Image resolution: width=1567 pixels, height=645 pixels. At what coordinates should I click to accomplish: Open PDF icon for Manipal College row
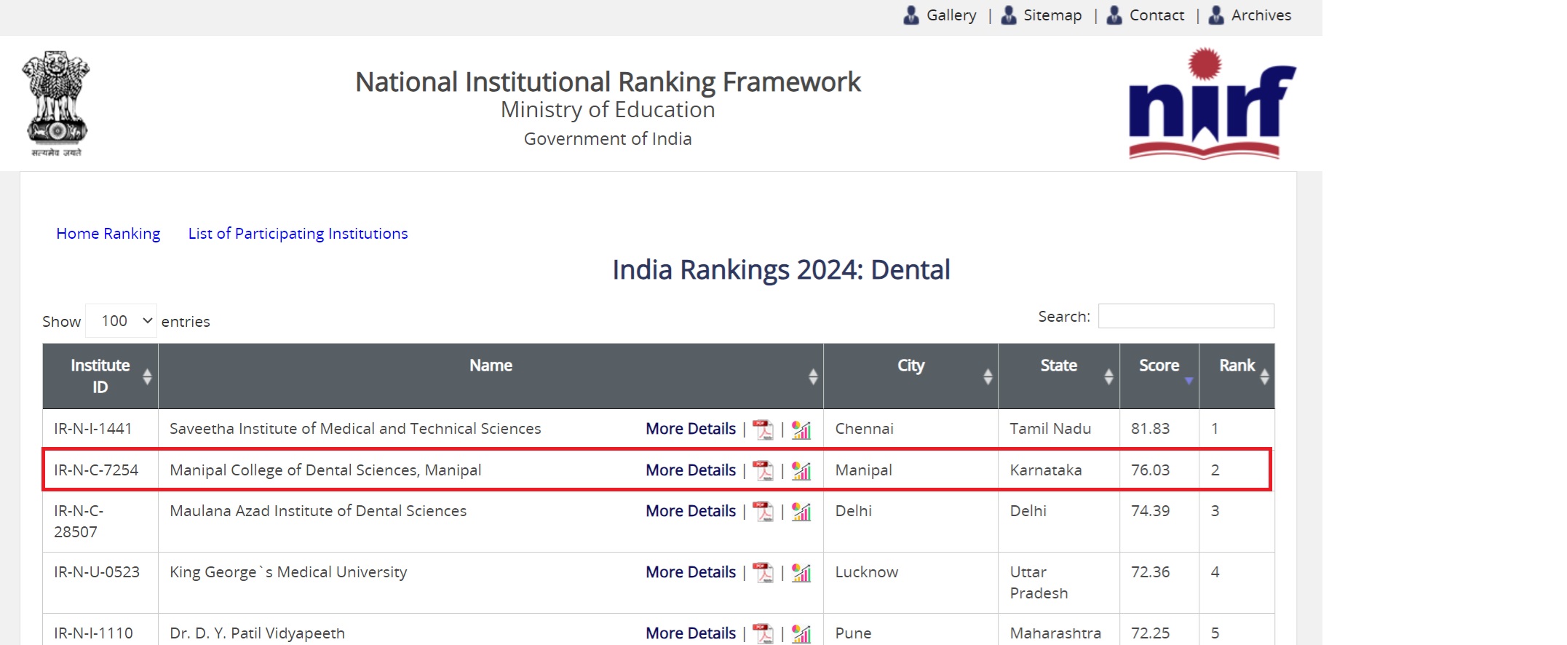763,470
